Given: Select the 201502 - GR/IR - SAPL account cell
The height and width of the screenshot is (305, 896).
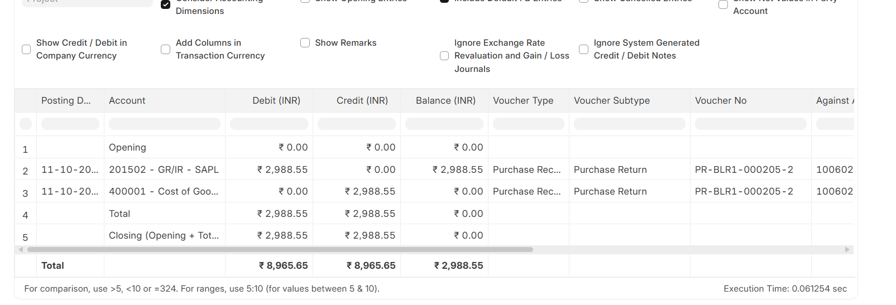Looking at the screenshot, I should [x=164, y=170].
